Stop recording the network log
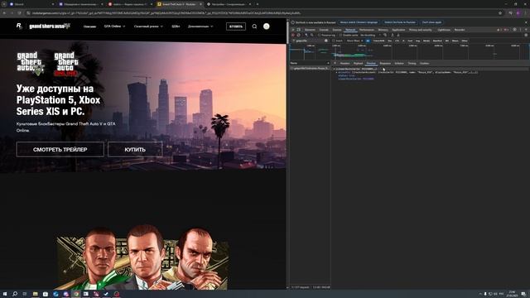The image size is (530, 298). [x=293, y=35]
